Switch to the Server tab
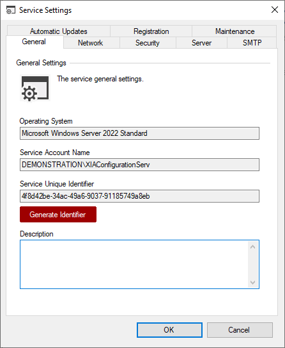Screen dimensions: 285x348 (201, 42)
